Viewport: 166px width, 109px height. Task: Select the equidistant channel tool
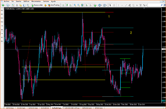tap(130, 5)
